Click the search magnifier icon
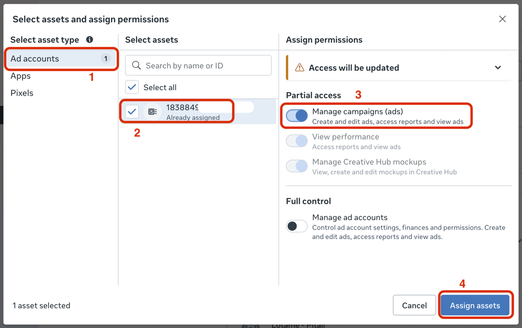The width and height of the screenshot is (522, 328). coord(137,66)
